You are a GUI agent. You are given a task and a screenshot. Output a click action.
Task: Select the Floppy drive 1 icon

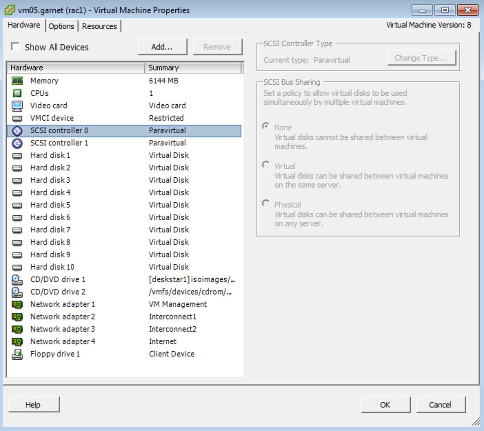[17, 354]
